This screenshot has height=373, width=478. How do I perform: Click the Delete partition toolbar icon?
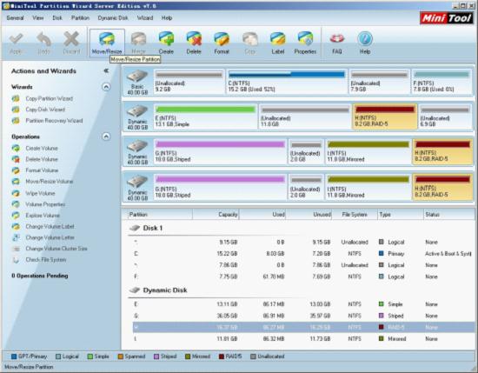pos(194,39)
